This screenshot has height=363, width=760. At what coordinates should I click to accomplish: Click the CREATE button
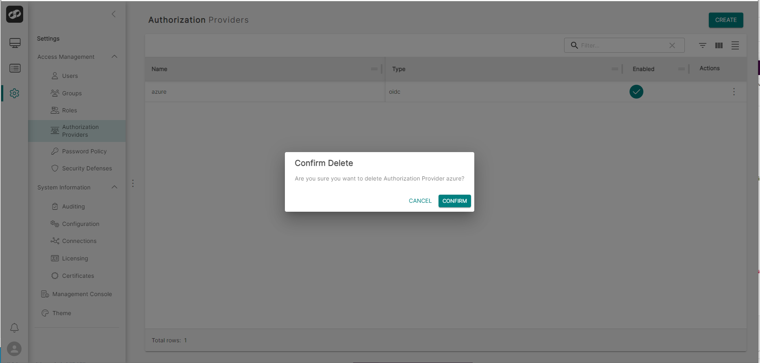(x=726, y=20)
